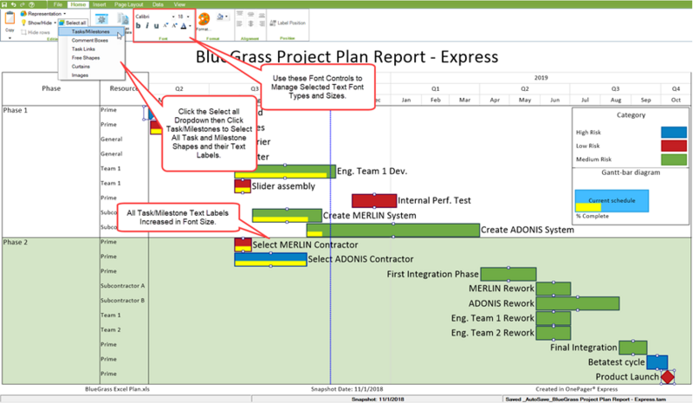The width and height of the screenshot is (693, 403).
Task: Click the 'Current schedule' legend bar
Action: (612, 200)
